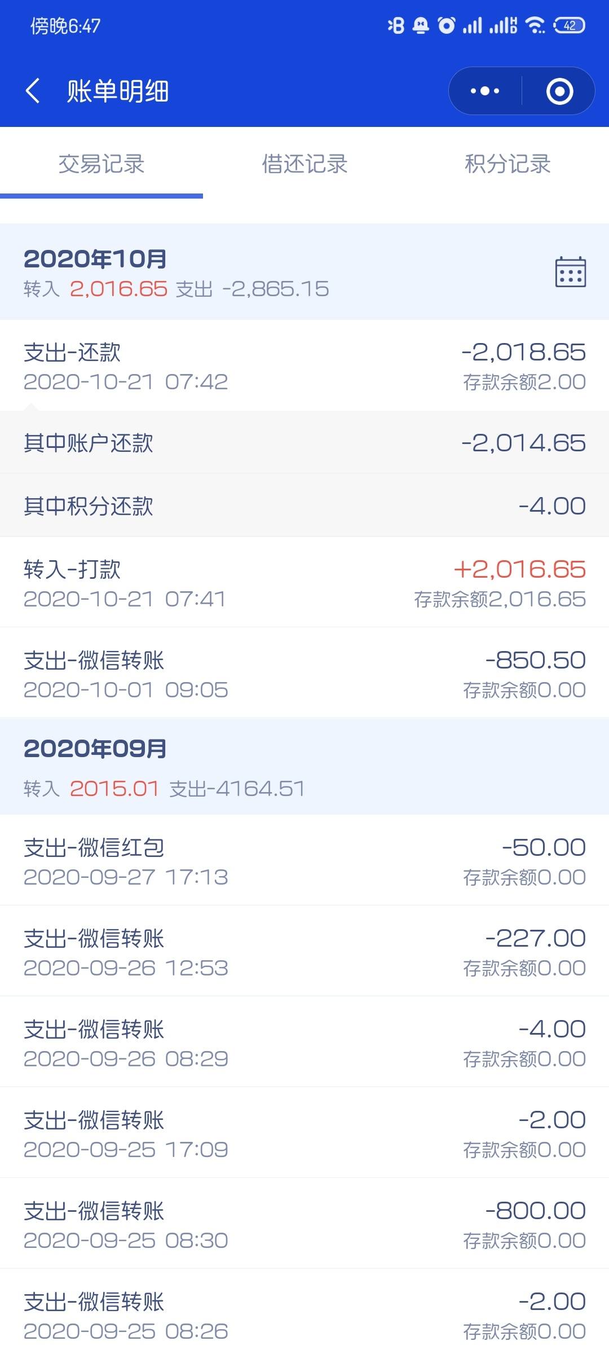Image resolution: width=609 pixels, height=1354 pixels.
Task: Select the 其中积分还款 -4.00 row
Action: tap(304, 505)
